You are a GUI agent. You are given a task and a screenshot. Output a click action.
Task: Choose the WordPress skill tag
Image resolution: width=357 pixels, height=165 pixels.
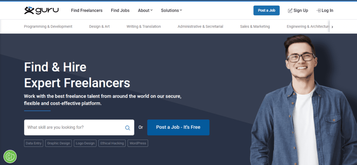pyautogui.click(x=138, y=143)
